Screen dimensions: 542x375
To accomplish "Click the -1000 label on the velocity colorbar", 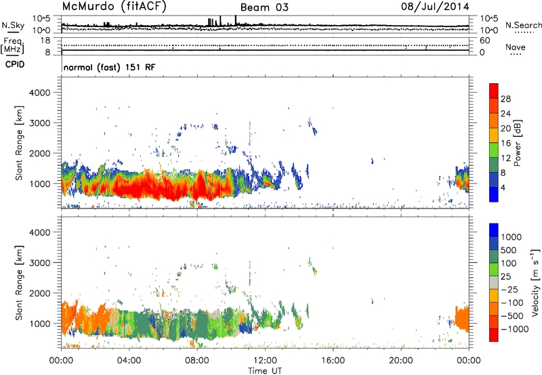I will 514,329.
